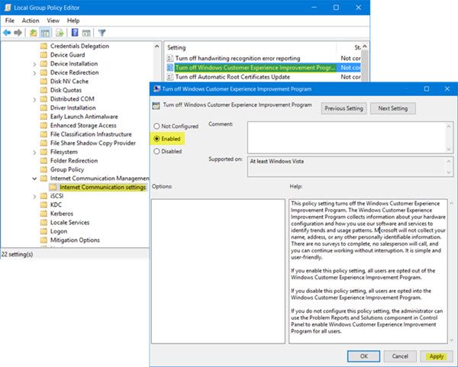Viewport: 458px width, 367px height.
Task: Click the Group Policy folder icon
Action: pyautogui.click(x=44, y=169)
